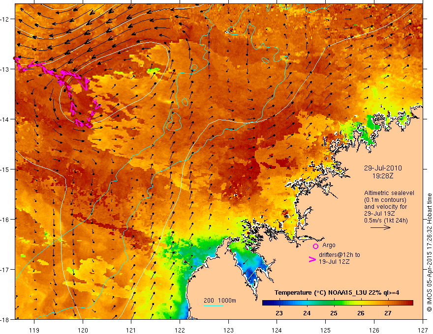Click the dark red end of temperature colorbar
433x334 pixels.
pos(409,303)
